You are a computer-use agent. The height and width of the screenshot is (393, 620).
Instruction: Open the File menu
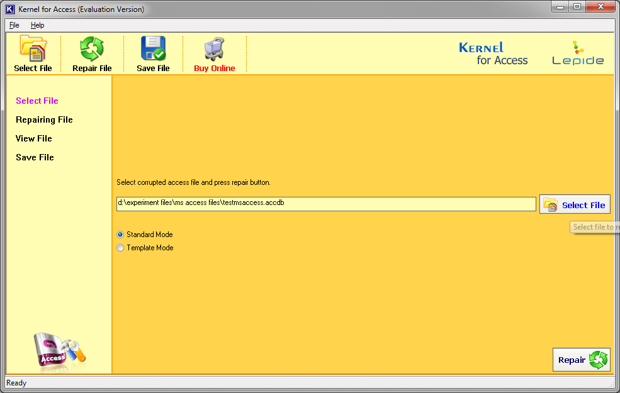pos(14,25)
